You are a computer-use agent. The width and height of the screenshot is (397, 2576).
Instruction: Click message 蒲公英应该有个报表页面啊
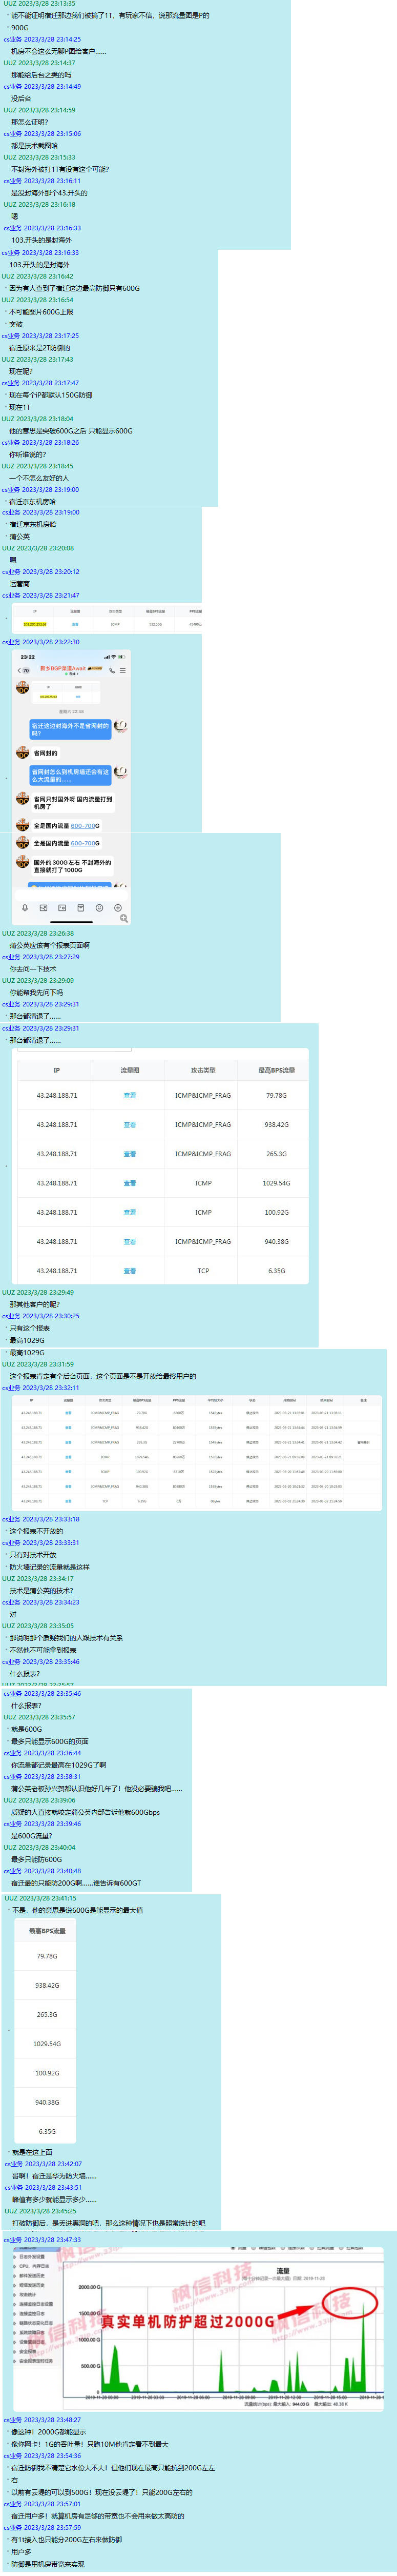pyautogui.click(x=49, y=945)
